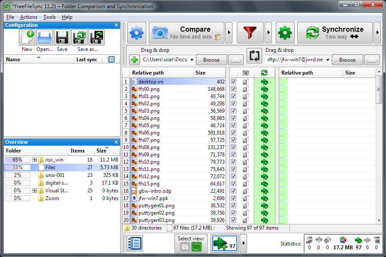
Task: Browse for the left folder
Action: click(x=211, y=60)
